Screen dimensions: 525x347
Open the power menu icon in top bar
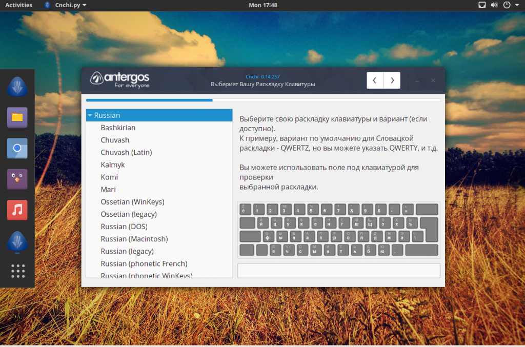pos(507,5)
